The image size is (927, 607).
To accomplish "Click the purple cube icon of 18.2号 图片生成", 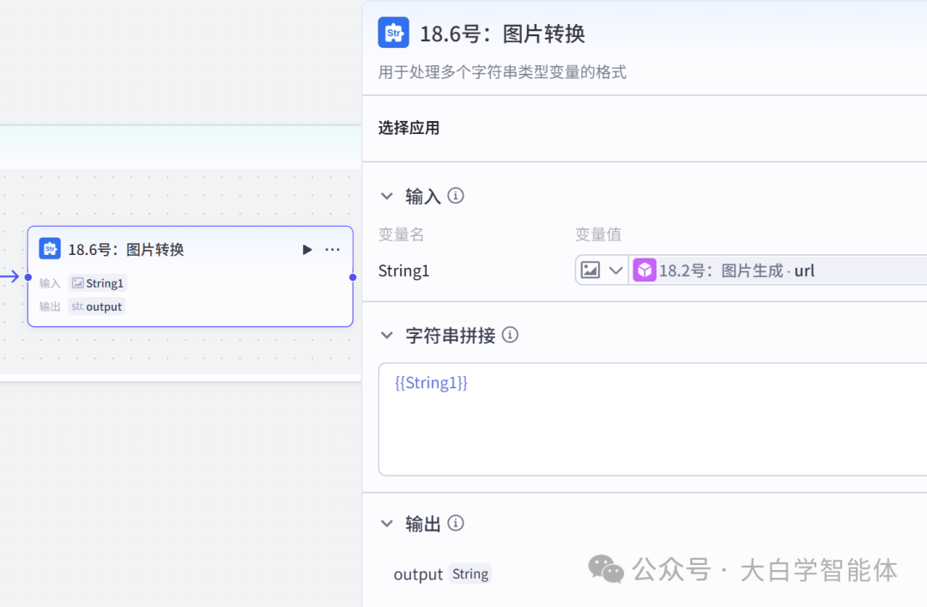I will point(645,270).
